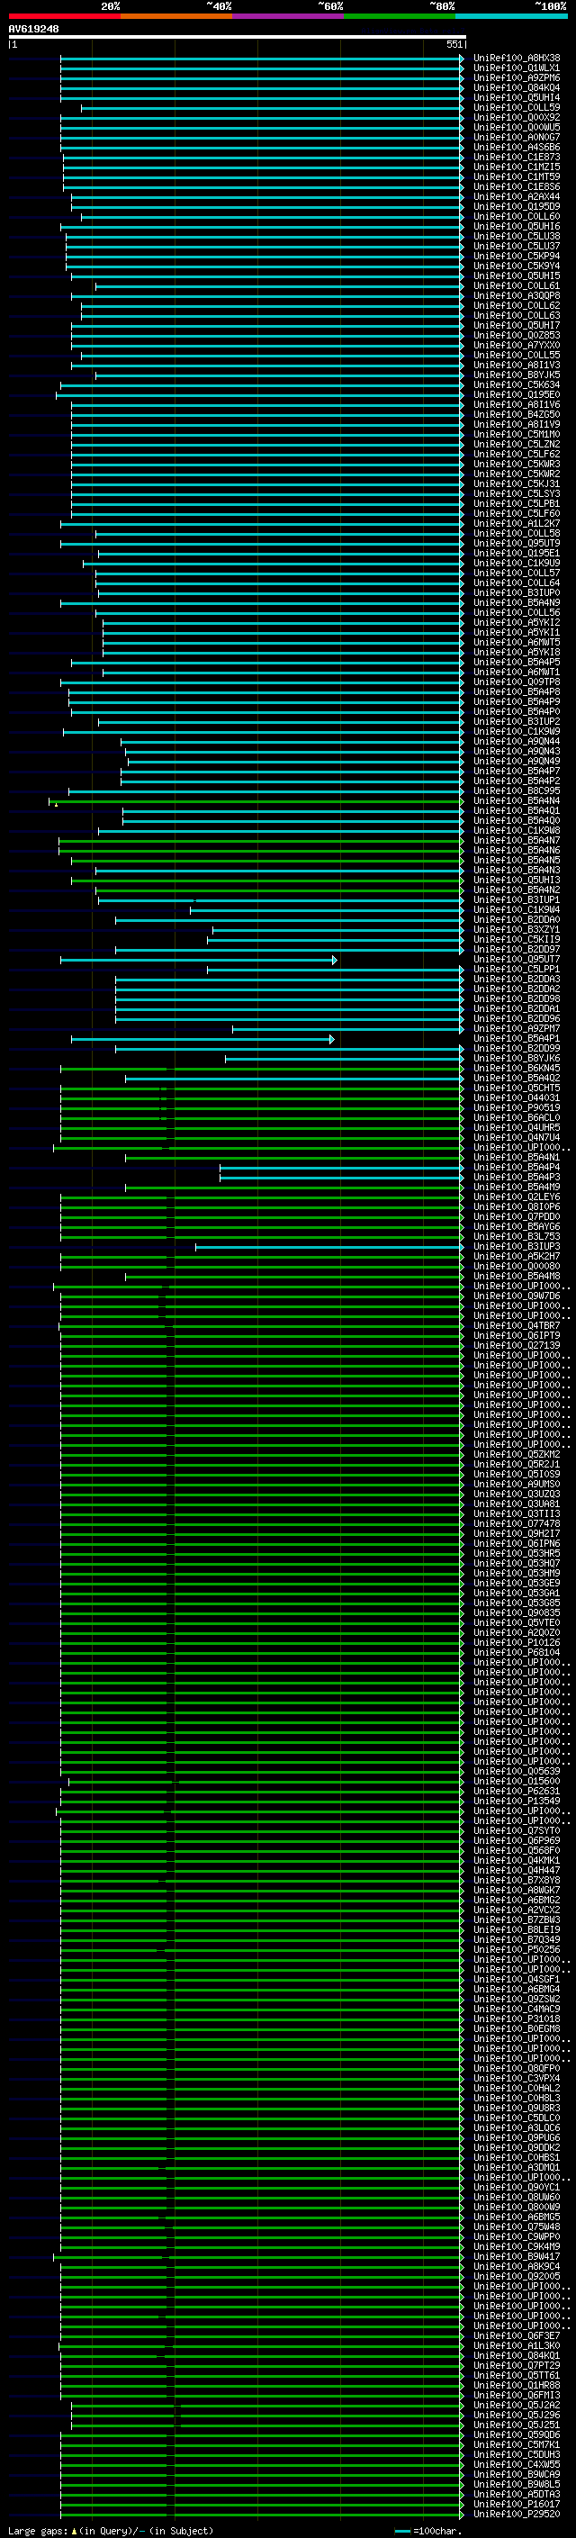Select the UniRef100_C5KP94 label
This screenshot has width=576, height=2538.
[x=517, y=257]
